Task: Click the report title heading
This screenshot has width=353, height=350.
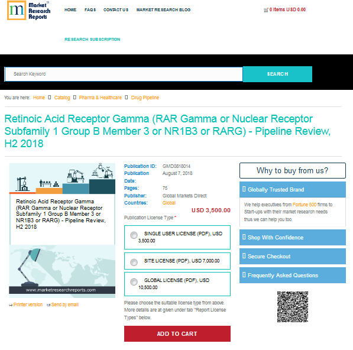Action: 167,131
